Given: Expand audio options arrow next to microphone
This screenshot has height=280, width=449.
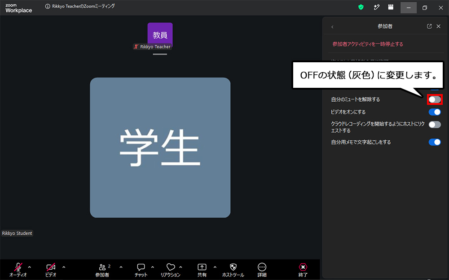Looking at the screenshot, I should click(x=30, y=267).
